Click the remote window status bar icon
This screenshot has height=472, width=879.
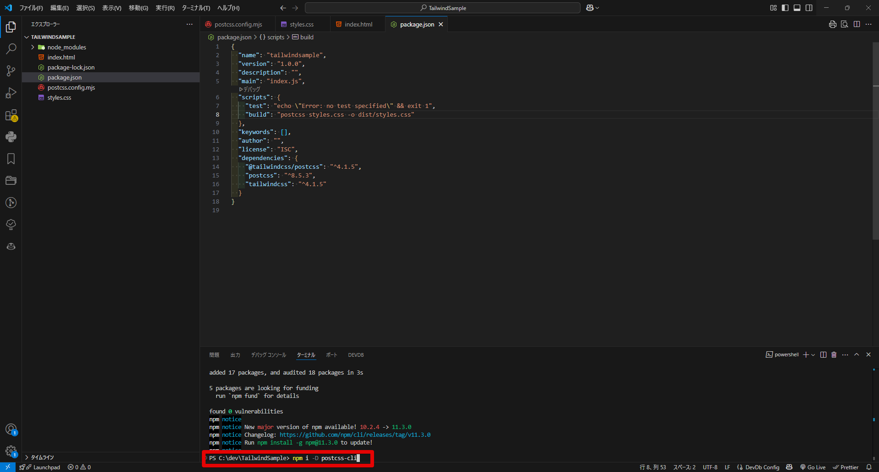(8, 467)
